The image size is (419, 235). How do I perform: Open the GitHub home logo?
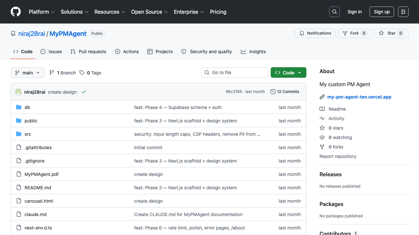(16, 12)
